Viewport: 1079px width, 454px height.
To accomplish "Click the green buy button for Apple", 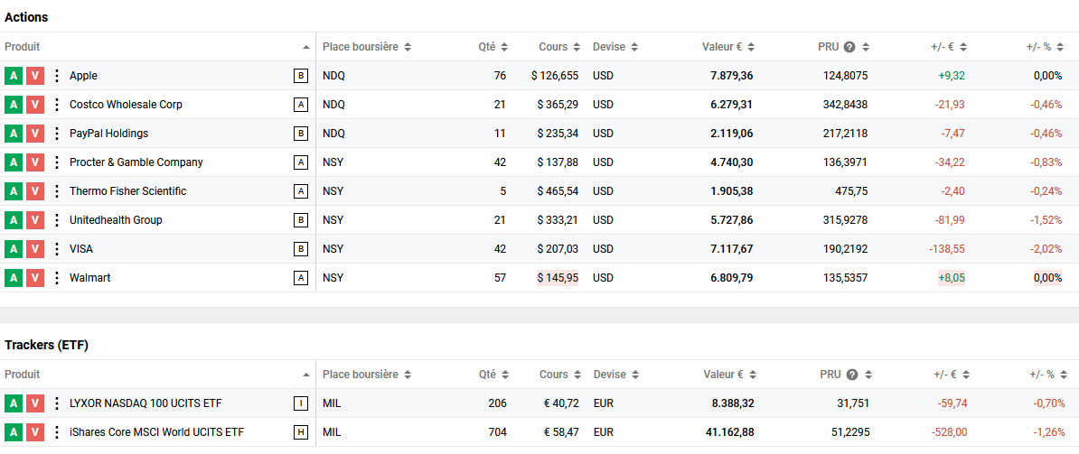I will point(13,76).
